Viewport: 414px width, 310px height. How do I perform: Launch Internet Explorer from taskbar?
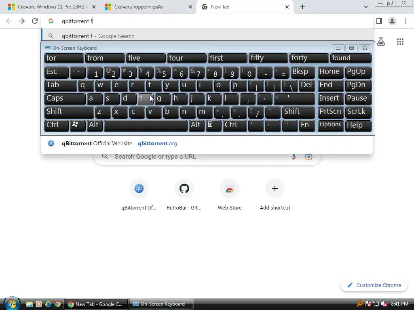[x=48, y=304]
